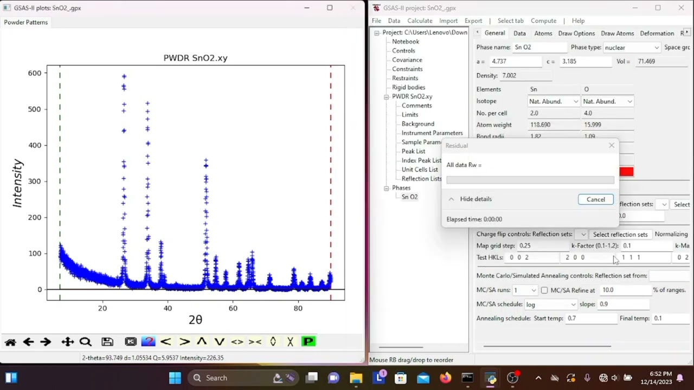The width and height of the screenshot is (694, 390).
Task: Activate the pan/move axes tool
Action: pyautogui.click(x=67, y=342)
